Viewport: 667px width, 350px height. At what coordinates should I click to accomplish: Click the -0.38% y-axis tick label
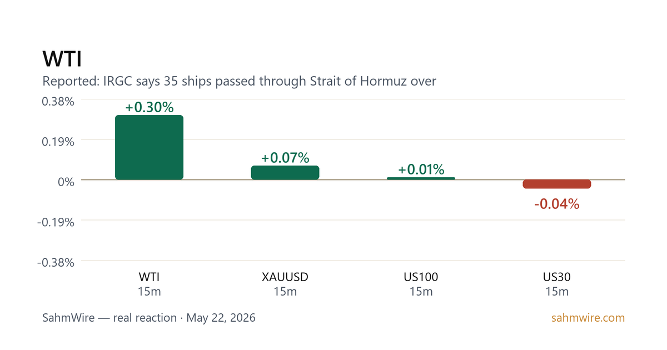pyautogui.click(x=56, y=262)
